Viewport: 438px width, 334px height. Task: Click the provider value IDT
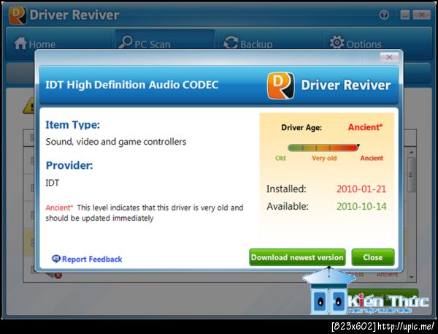click(53, 183)
